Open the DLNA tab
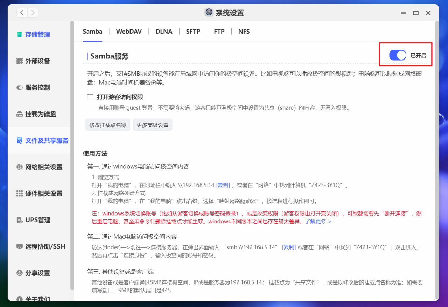The image size is (448, 307). (x=164, y=31)
